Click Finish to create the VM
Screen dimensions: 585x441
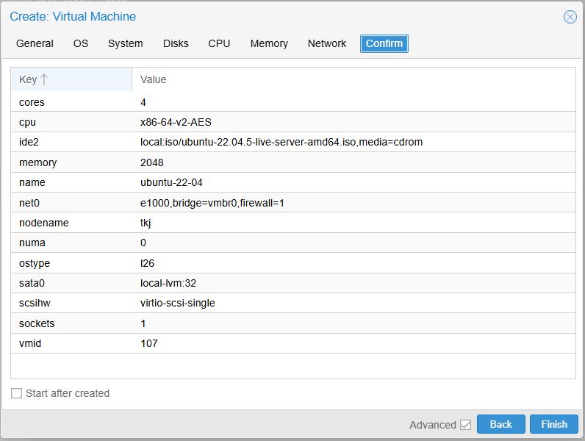pos(554,424)
